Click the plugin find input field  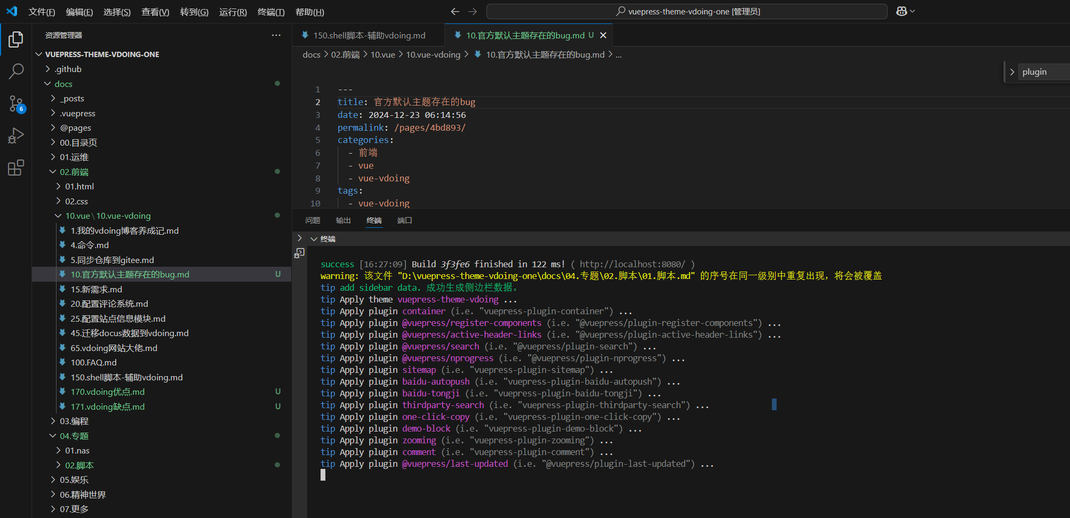tap(1044, 72)
